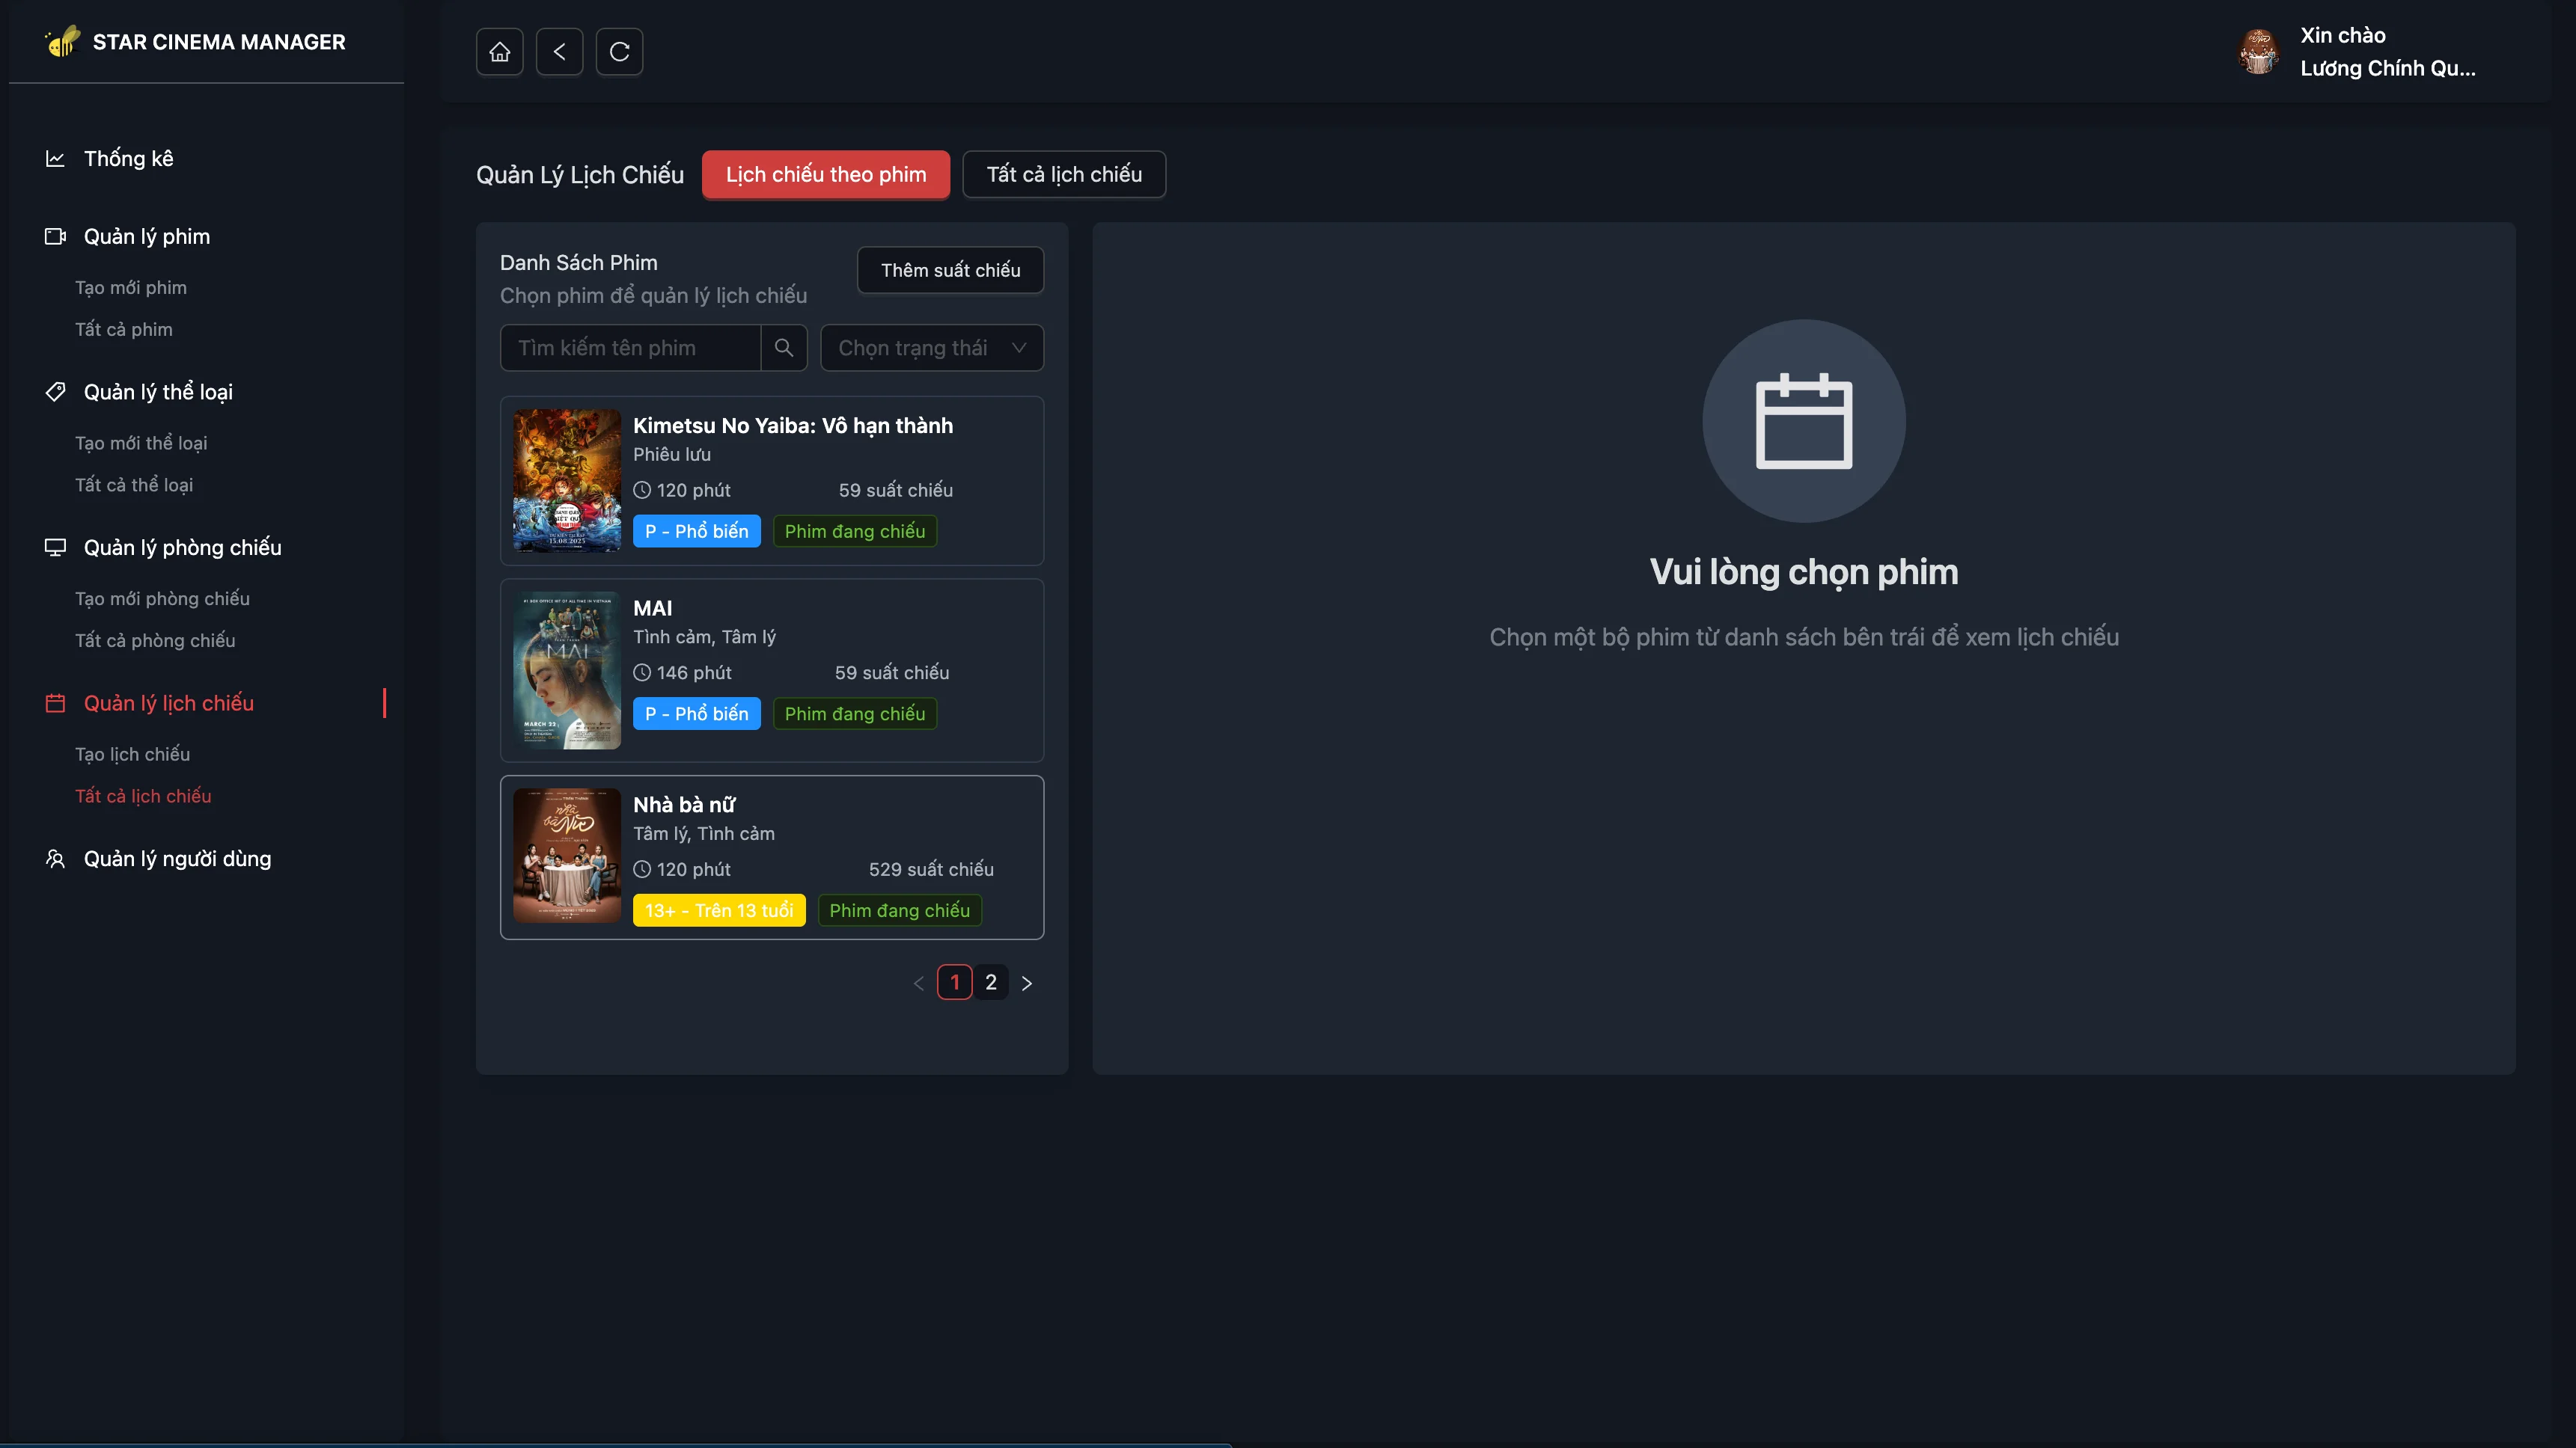2576x1448 pixels.
Task: Click the search magnifier icon
Action: (784, 348)
